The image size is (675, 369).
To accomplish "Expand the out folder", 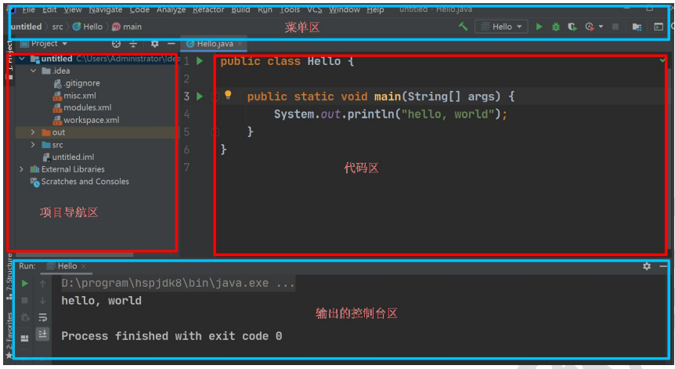I will coord(33,132).
